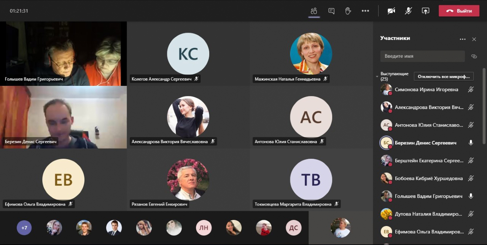The image size is (487, 245).
Task: Open more options in Участники panel header
Action: (462, 39)
